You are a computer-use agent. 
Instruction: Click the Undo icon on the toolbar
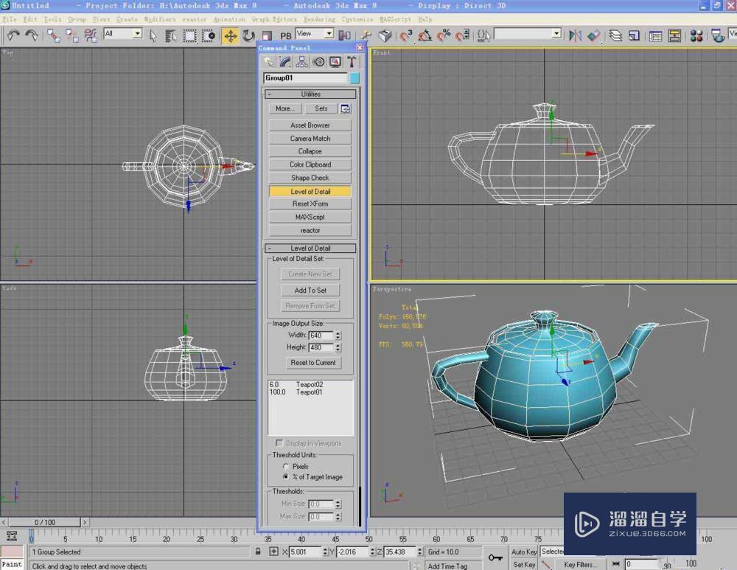pos(12,35)
